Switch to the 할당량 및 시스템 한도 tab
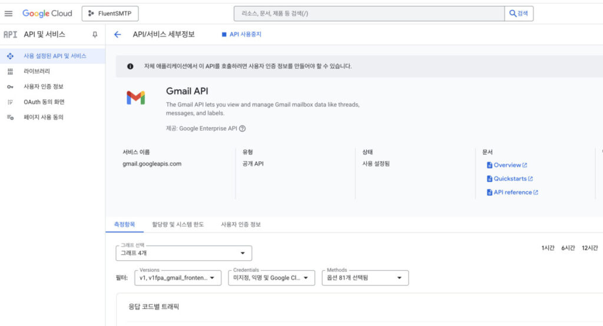The height and width of the screenshot is (326, 603). tap(178, 225)
